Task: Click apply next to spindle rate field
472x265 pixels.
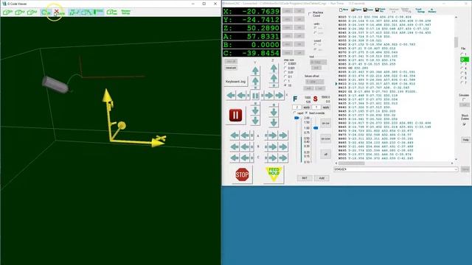Action: click(x=326, y=107)
